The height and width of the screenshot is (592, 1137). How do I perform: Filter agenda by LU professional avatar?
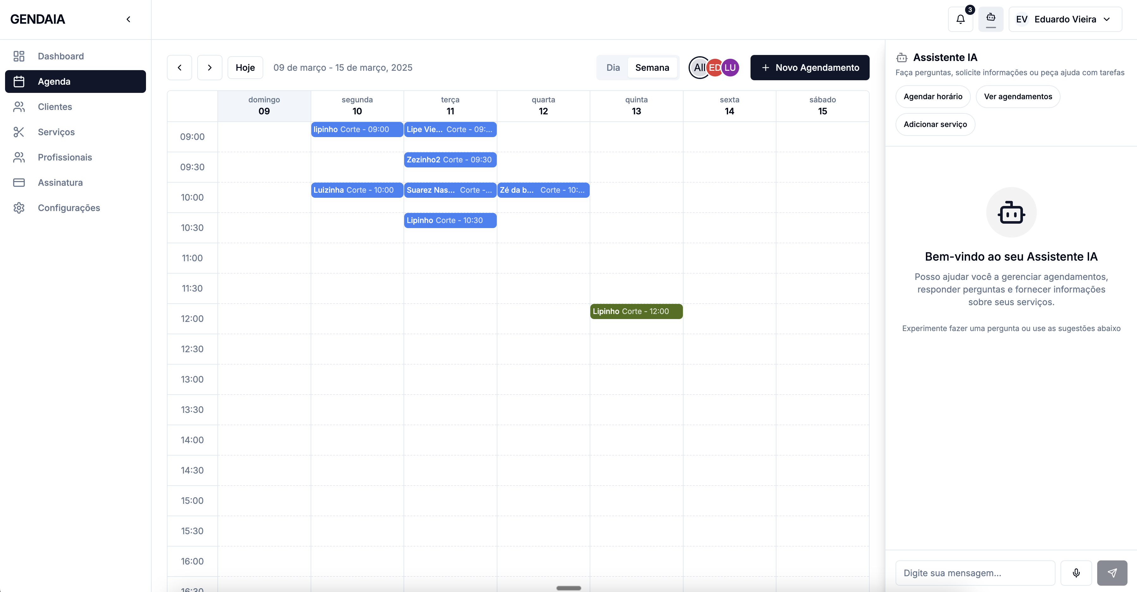731,68
